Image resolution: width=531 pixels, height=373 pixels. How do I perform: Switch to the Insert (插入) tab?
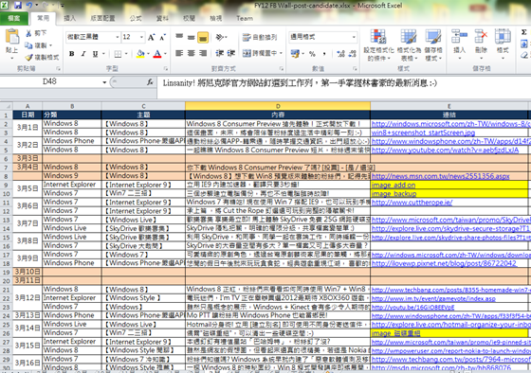pyautogui.click(x=70, y=18)
